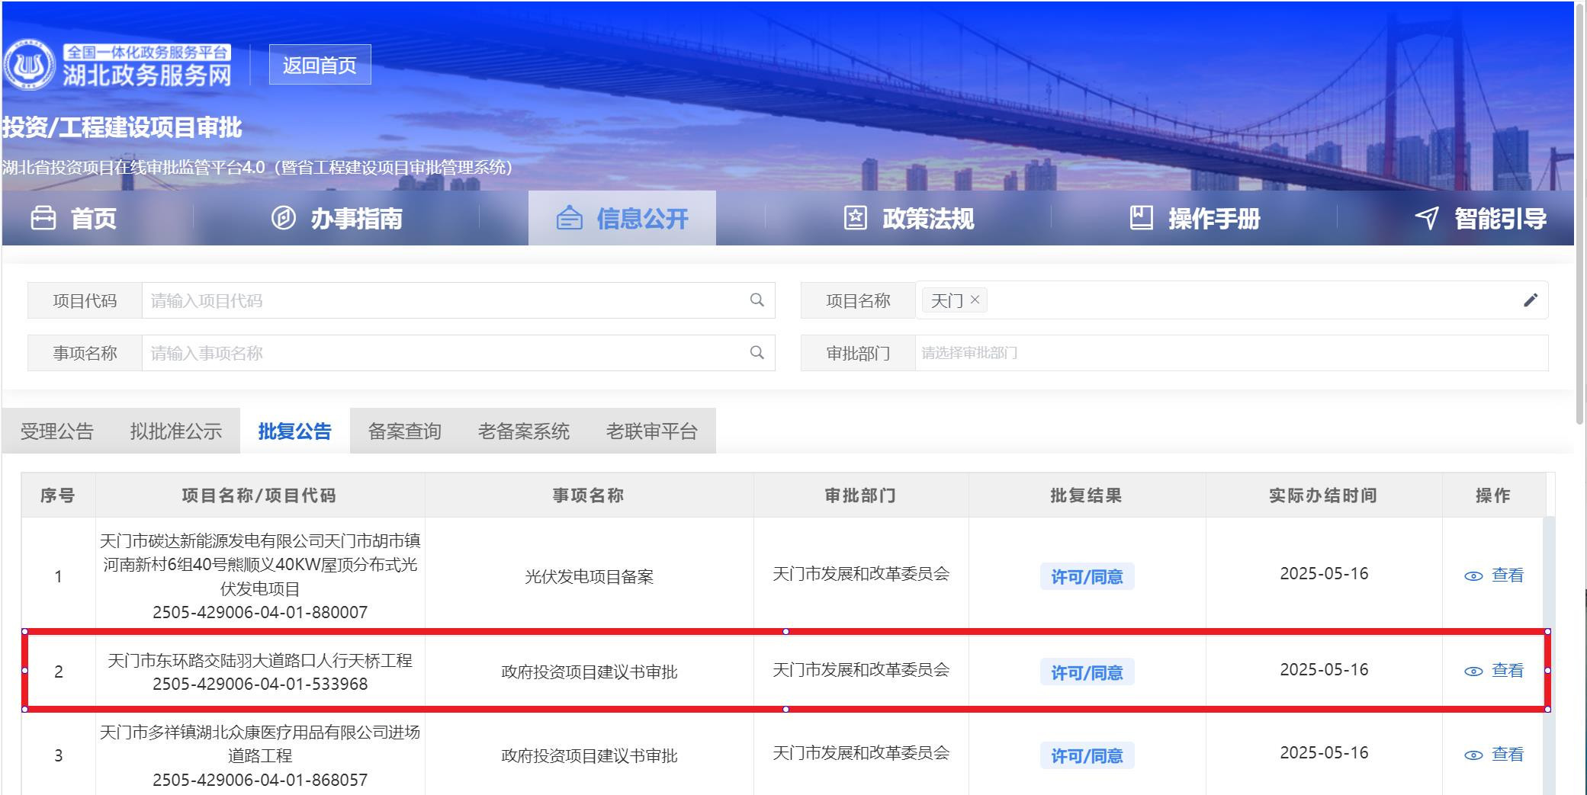
Task: Open the 政策法规 navigation item
Action: [908, 219]
